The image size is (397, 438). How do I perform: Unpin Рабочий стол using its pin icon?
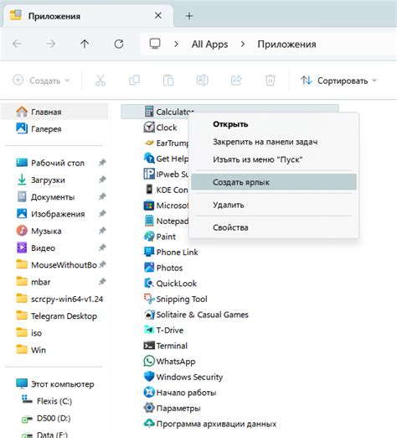pos(102,163)
